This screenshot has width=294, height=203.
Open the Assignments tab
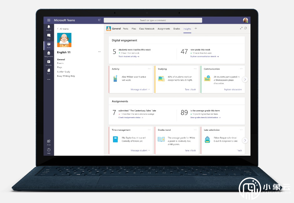point(164,29)
